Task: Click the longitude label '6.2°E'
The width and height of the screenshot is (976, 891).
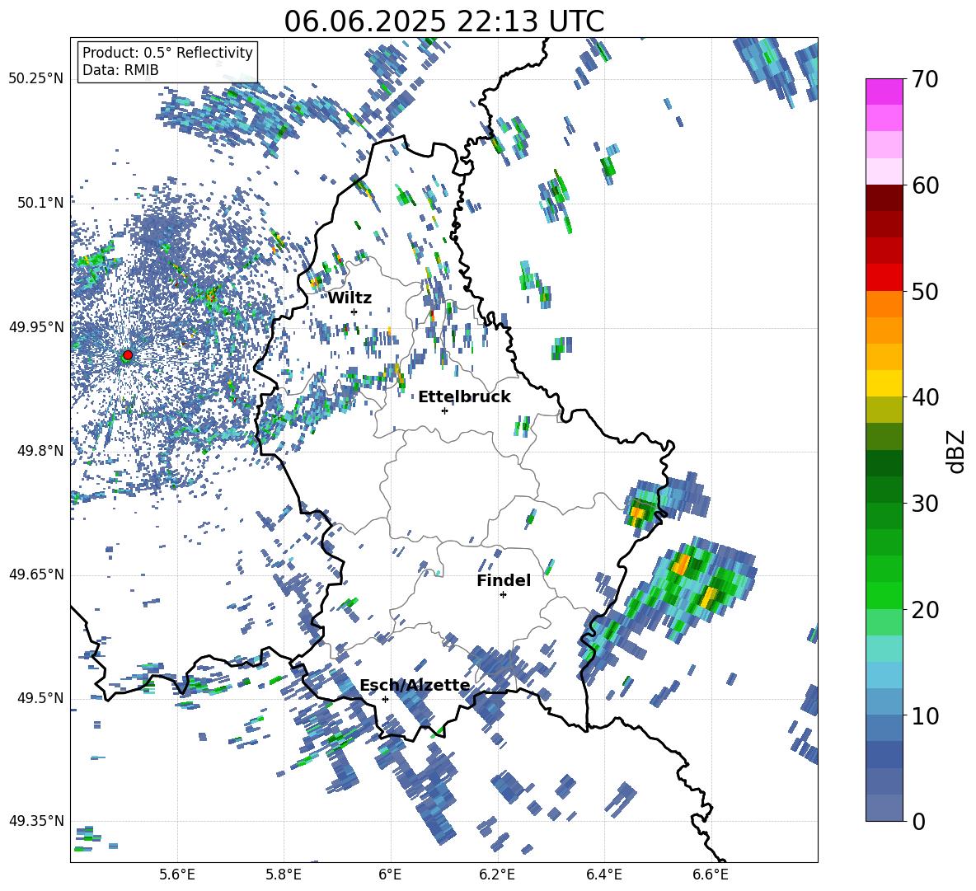Action: pos(497,875)
